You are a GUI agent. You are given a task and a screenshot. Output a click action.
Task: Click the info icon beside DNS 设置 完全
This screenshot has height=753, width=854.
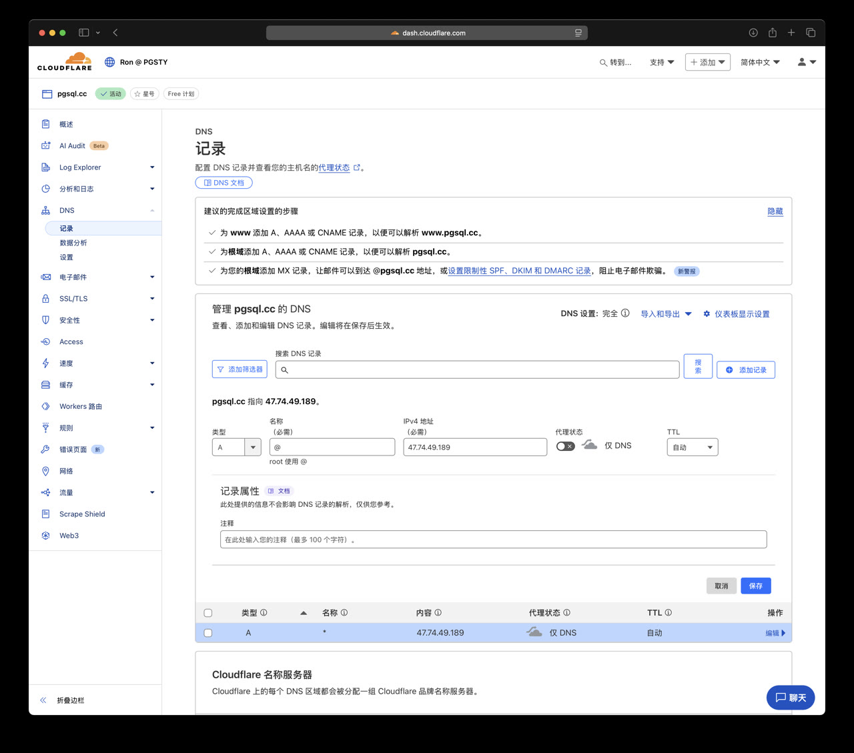point(625,313)
